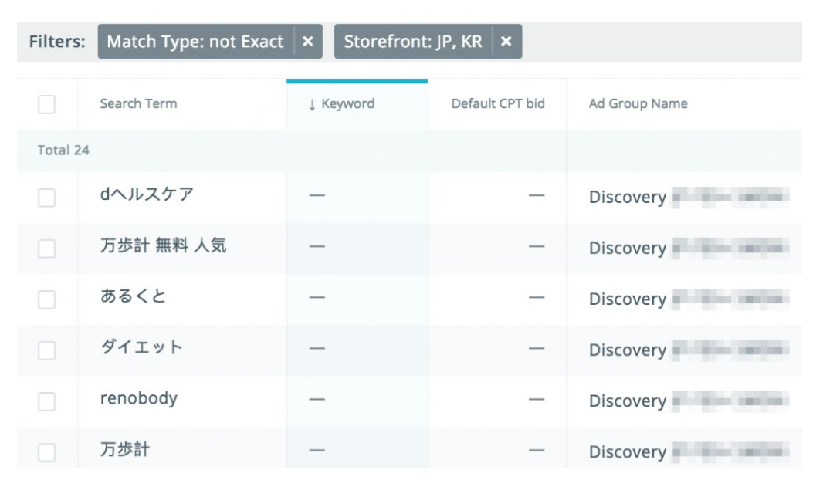The height and width of the screenshot is (497, 823).
Task: Click the Discovery ad group in first row
Action: [627, 198]
